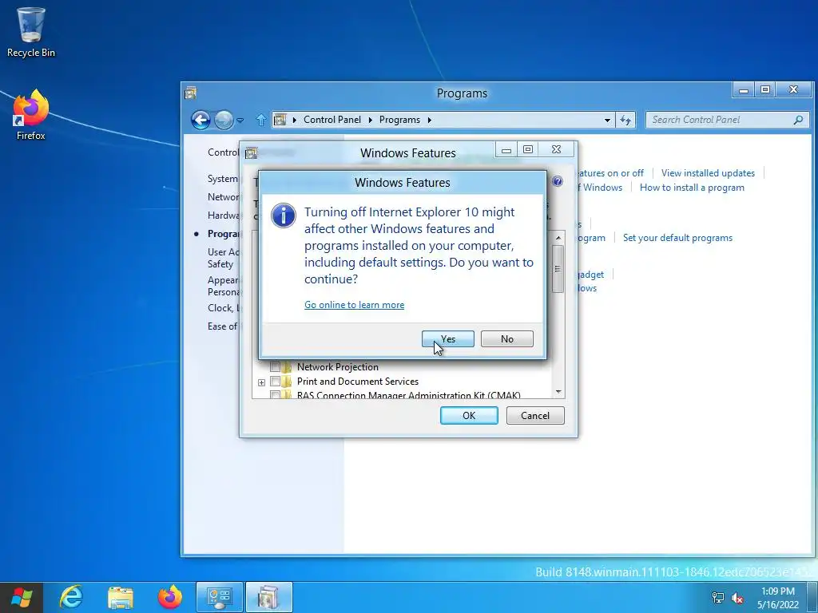Click the Control Panel icon in address bar
The image size is (818, 613).
pos(280,120)
